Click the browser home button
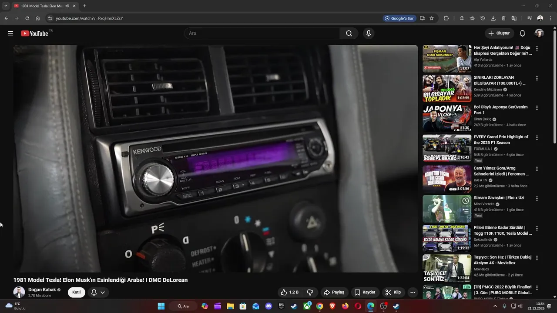This screenshot has height=313, width=557. [x=38, y=18]
